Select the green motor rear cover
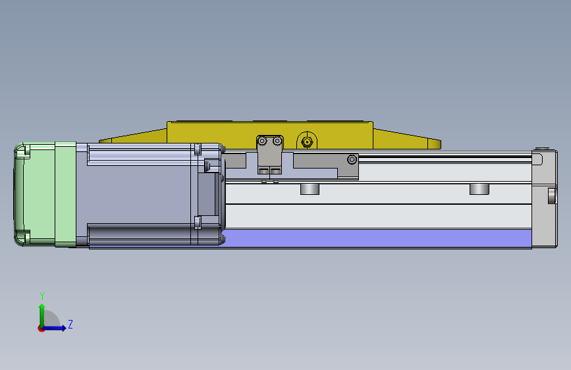Screen dimensions: 571x370 45,194
